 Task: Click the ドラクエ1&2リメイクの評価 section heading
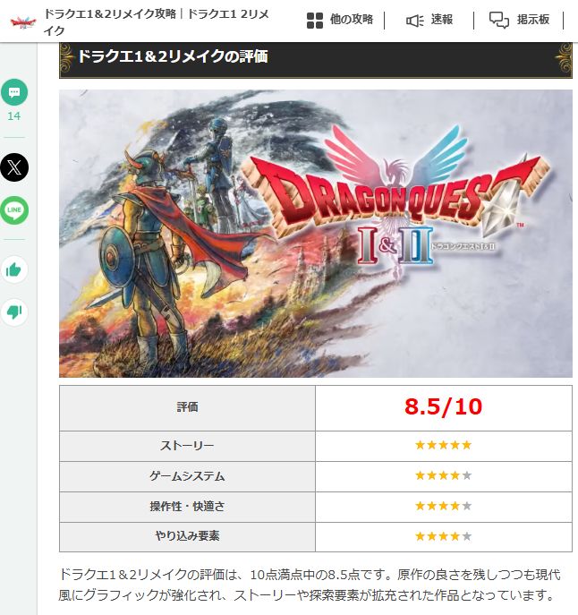click(173, 57)
